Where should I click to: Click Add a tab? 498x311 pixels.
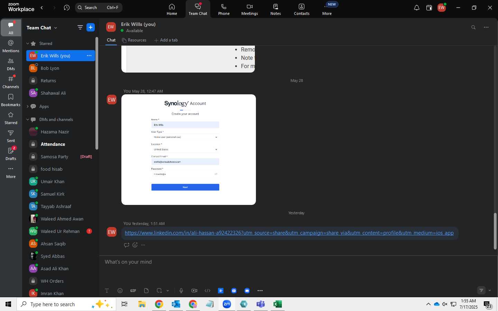pos(166,40)
